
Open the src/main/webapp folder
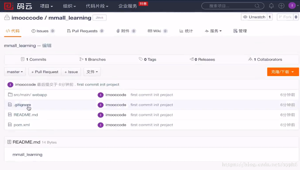click(x=30, y=95)
